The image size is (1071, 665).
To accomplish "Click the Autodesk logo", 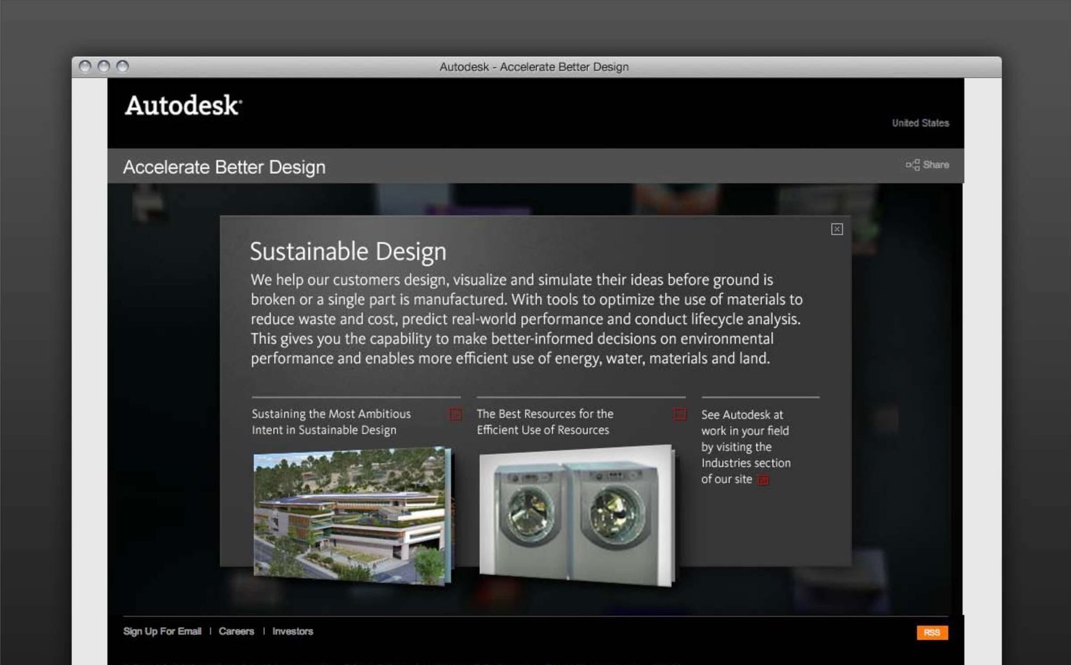I will click(x=183, y=105).
